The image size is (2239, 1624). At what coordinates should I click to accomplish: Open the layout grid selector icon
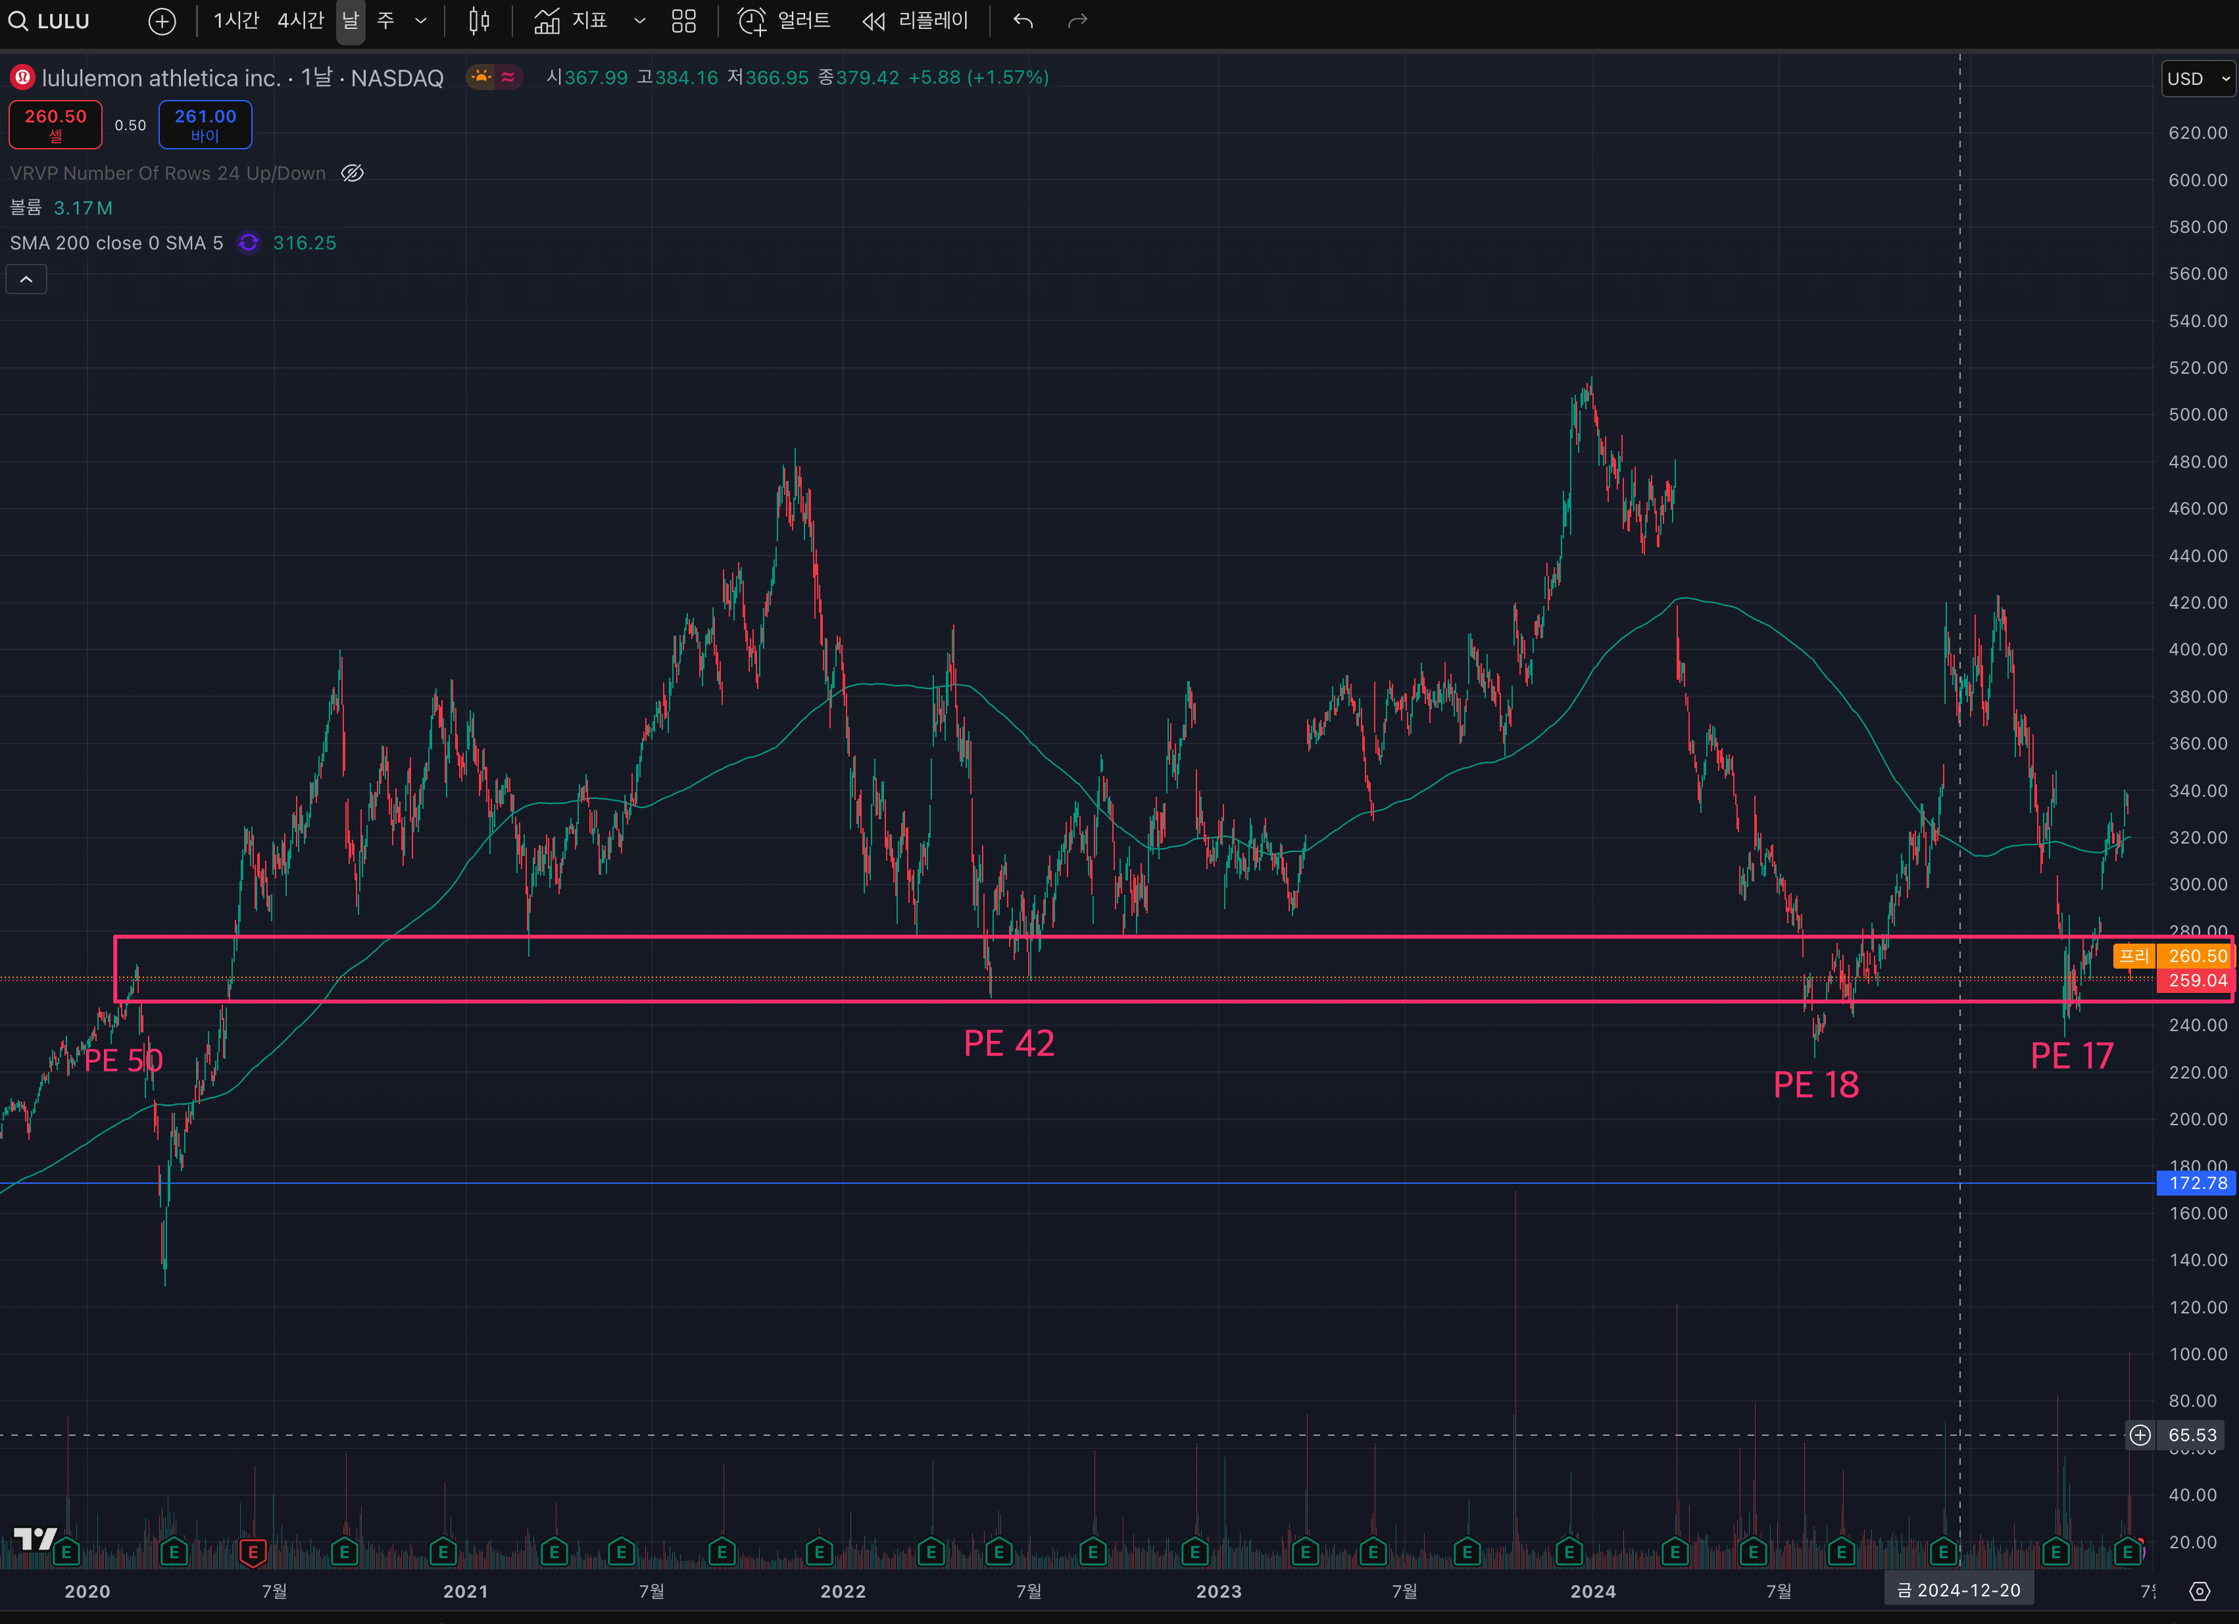(x=683, y=21)
